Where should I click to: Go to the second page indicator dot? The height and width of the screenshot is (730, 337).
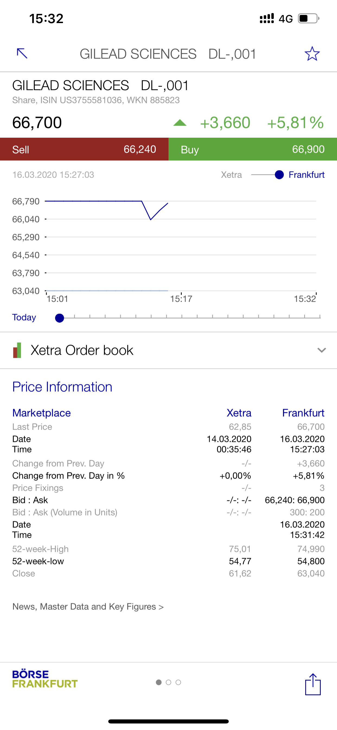168,682
